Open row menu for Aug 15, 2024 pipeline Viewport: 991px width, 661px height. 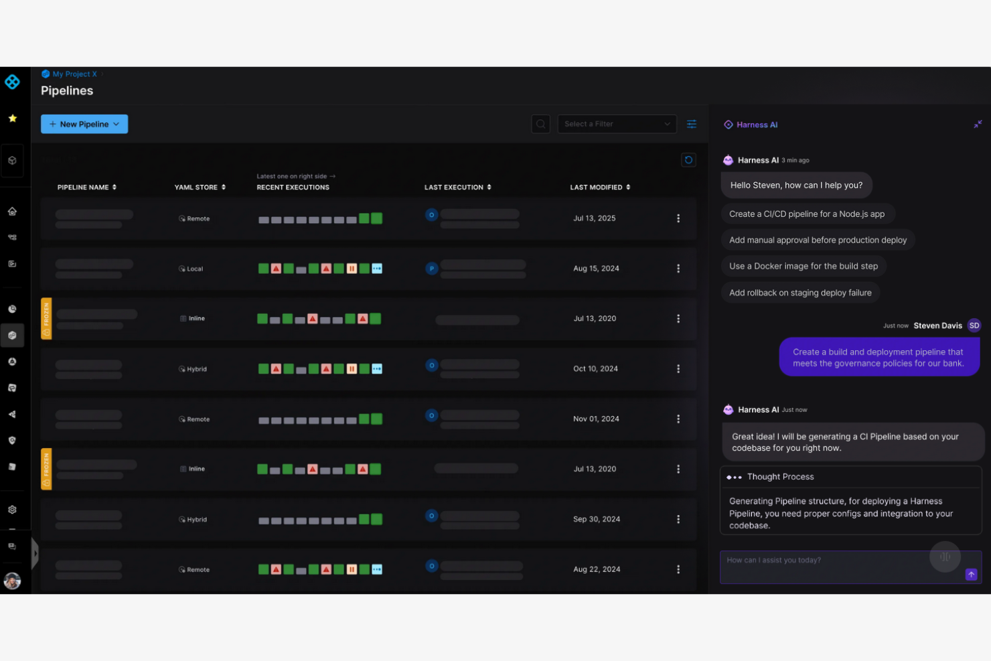(678, 269)
